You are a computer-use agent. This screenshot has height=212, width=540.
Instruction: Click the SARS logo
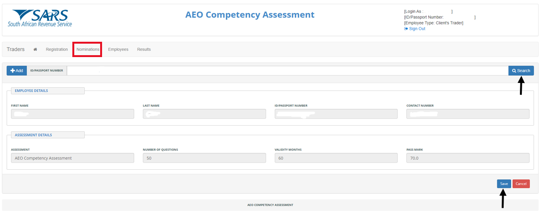[40, 18]
